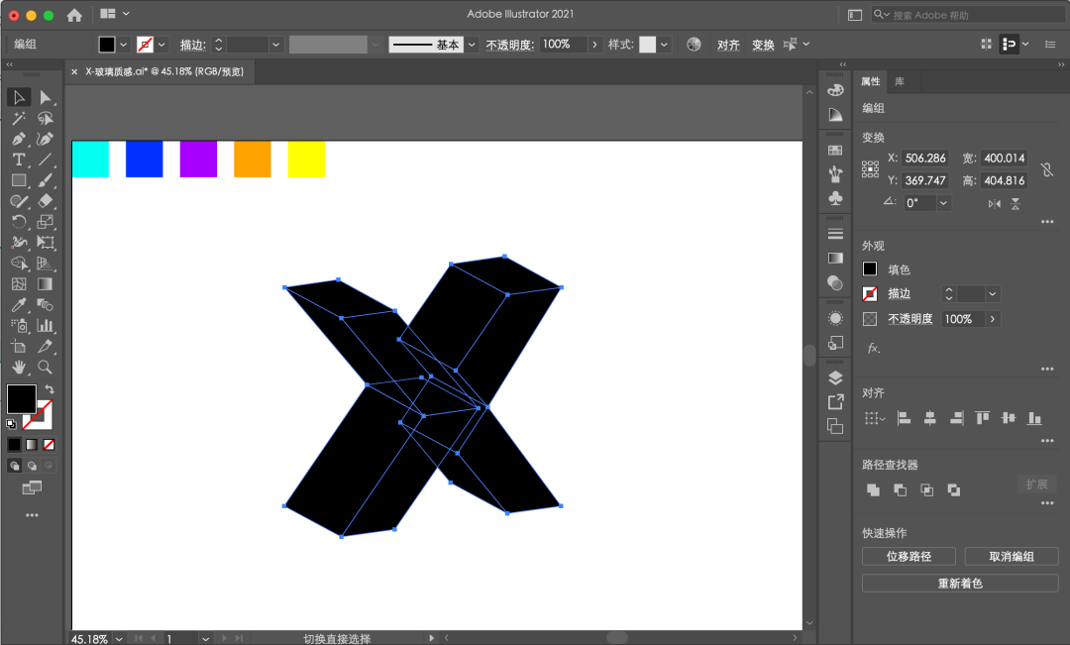Click the X position value field
This screenshot has width=1070, height=645.
coord(925,159)
